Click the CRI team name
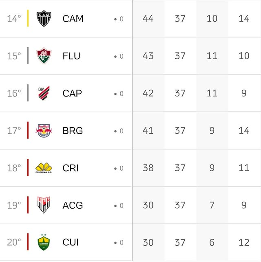The height and width of the screenshot is (262, 261). 71,168
